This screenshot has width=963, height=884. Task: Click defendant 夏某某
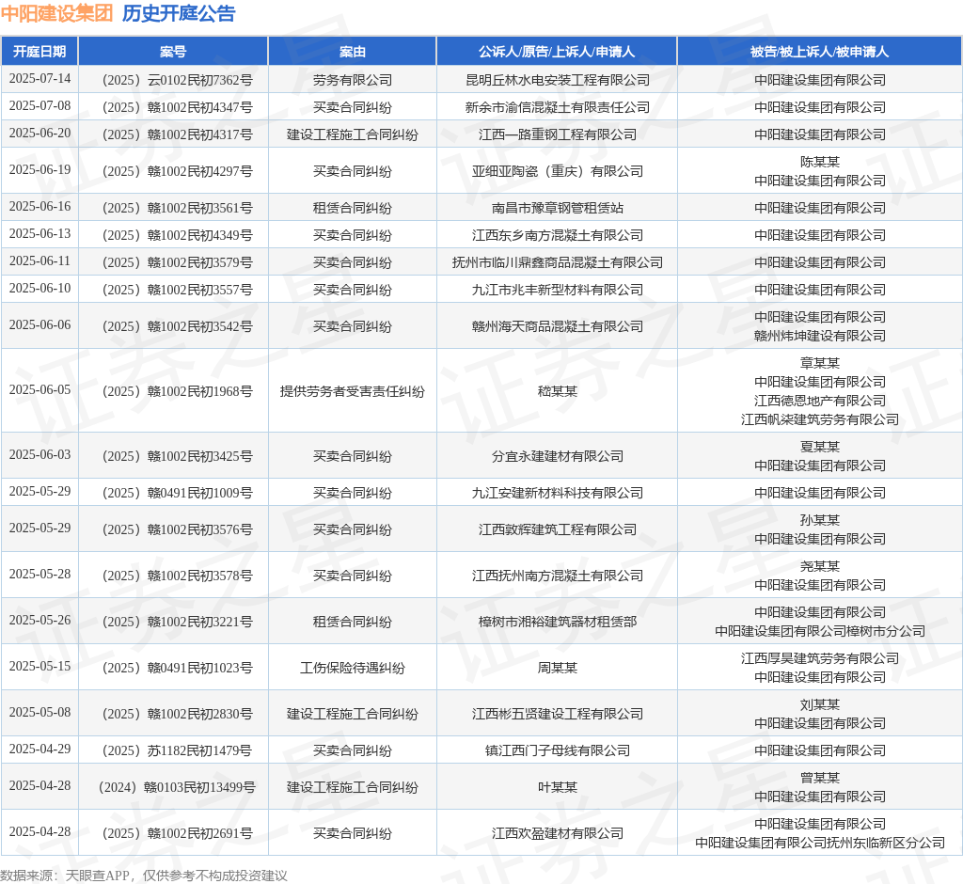coord(820,447)
